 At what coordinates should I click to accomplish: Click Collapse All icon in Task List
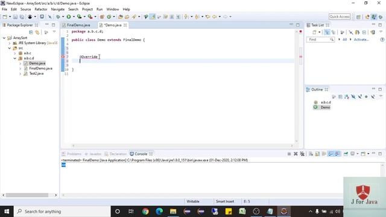tap(364, 32)
